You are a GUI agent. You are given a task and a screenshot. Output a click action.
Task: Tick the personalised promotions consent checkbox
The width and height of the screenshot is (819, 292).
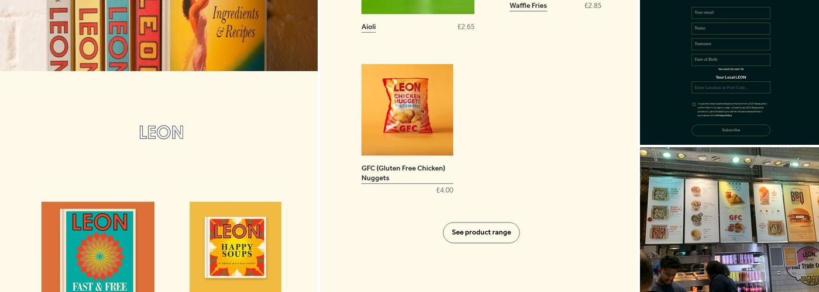[x=694, y=105]
